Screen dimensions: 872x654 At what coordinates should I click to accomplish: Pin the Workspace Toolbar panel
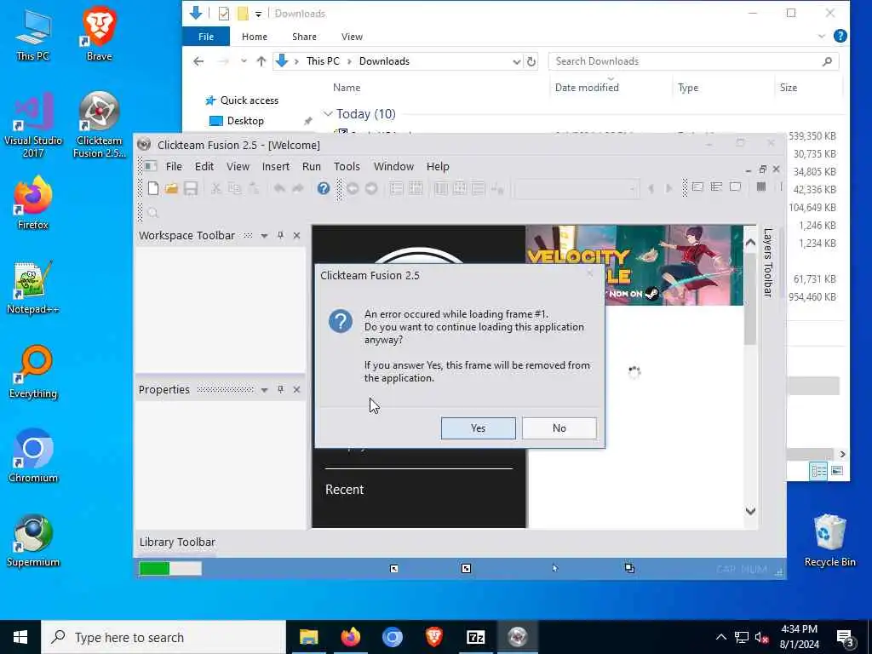click(x=280, y=235)
